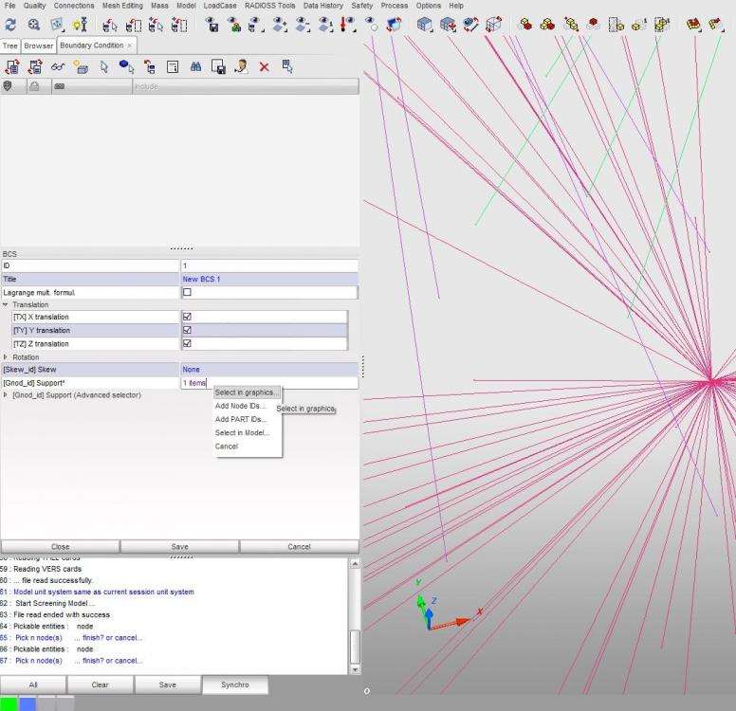The width and height of the screenshot is (736, 711).
Task: Click the Clear button below the log
Action: coord(100,684)
